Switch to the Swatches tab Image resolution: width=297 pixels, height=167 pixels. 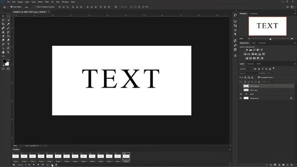point(262,43)
